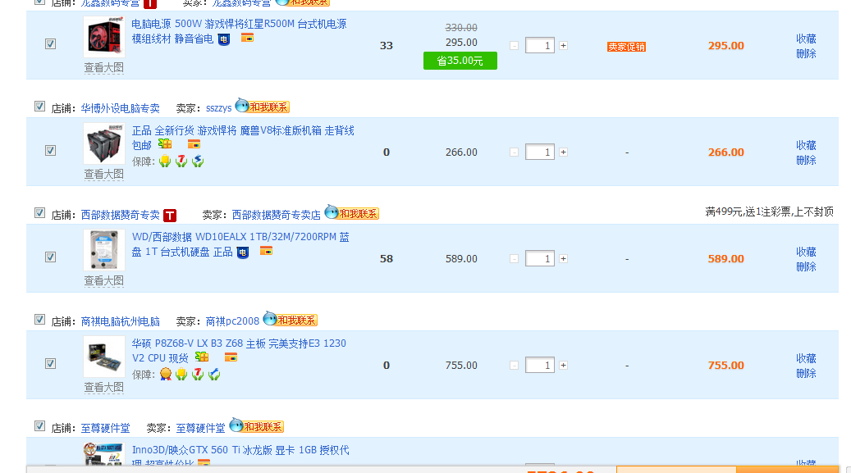Screen dimensions: 851x473
Task: Open the Inno3D GTX 560 Ti product link
Action: pos(240,456)
